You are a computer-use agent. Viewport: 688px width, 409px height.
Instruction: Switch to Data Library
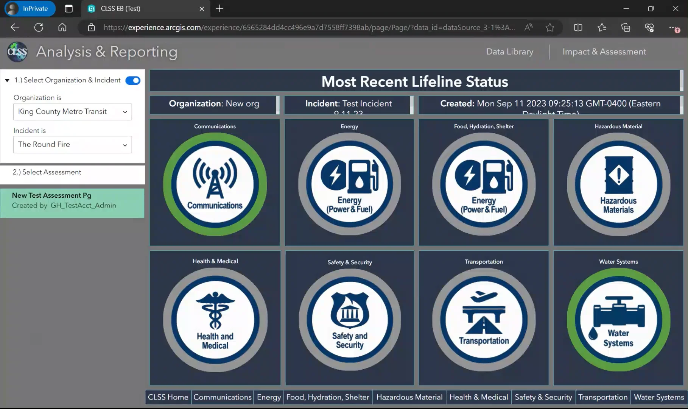click(x=509, y=52)
